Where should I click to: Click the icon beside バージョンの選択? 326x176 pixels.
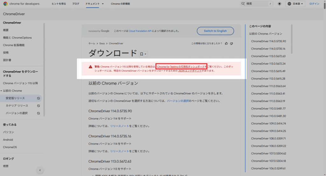(39, 113)
